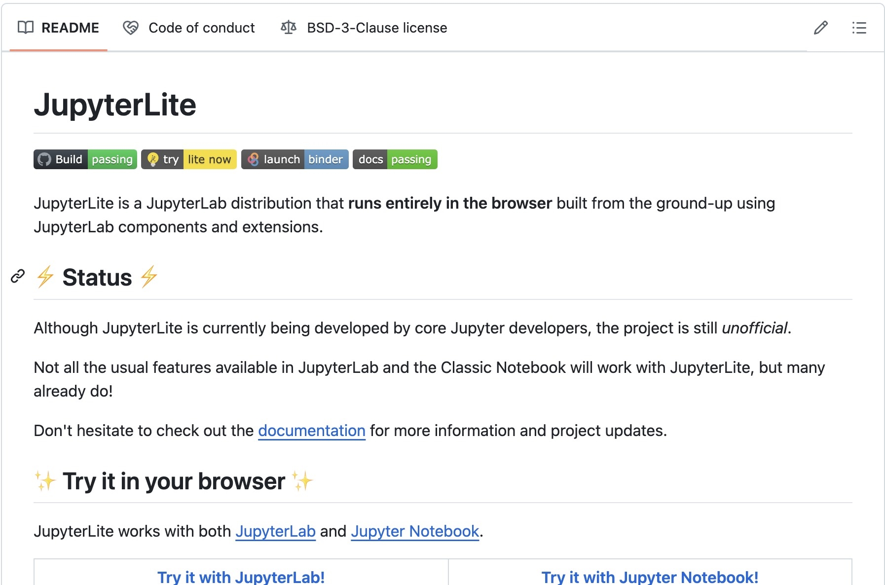Click the launch binder badge

click(295, 159)
